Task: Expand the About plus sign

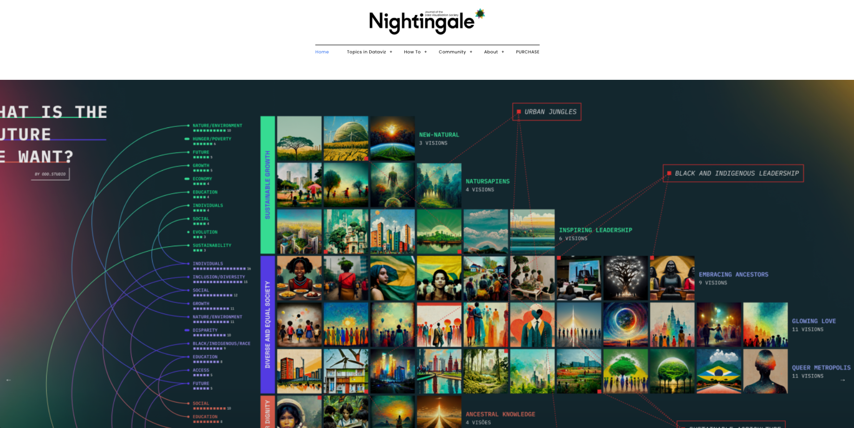Action: pyautogui.click(x=503, y=52)
